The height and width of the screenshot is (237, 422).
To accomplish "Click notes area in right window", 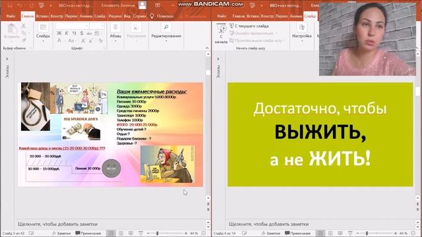I will [320, 224].
